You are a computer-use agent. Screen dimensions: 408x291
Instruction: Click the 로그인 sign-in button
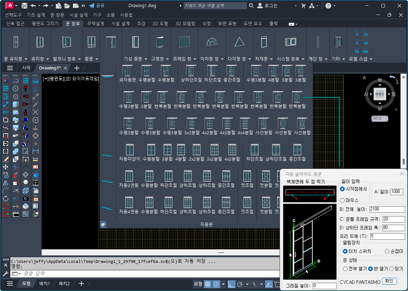point(269,6)
